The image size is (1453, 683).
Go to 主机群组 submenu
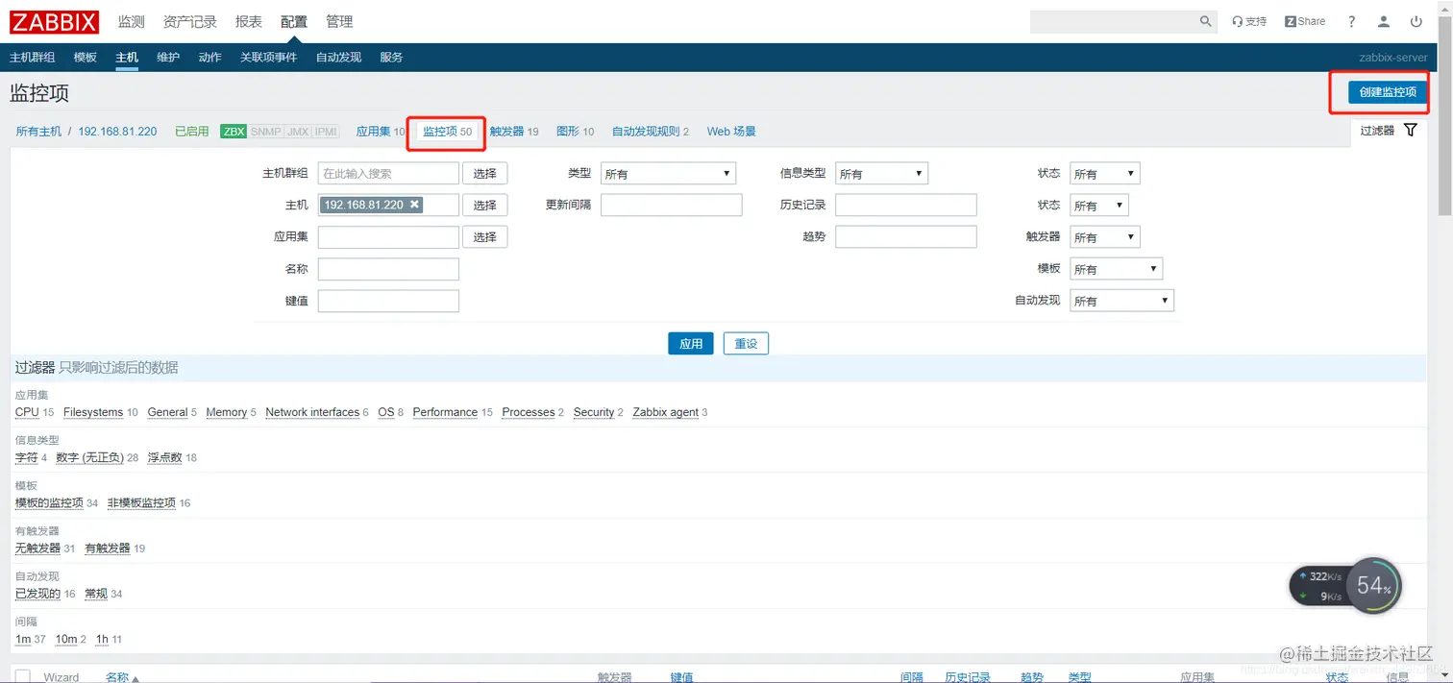point(33,57)
